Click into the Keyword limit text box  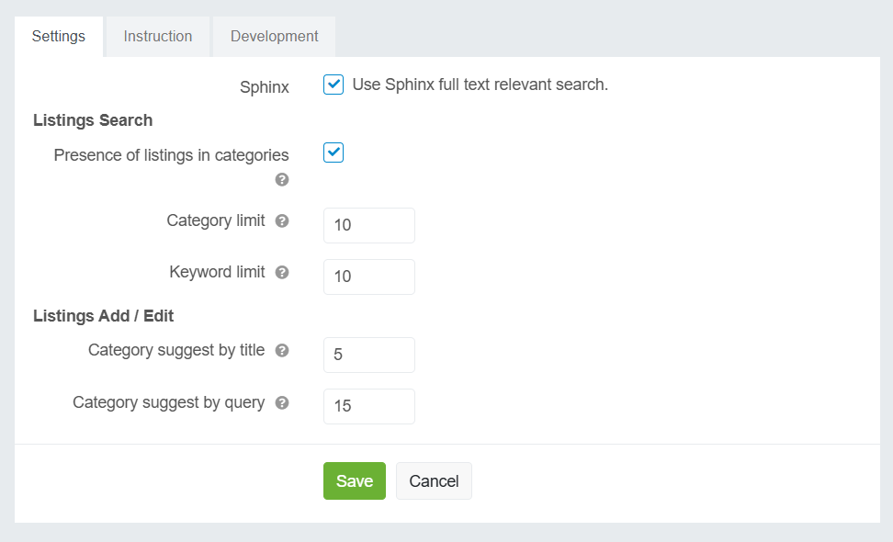(368, 277)
